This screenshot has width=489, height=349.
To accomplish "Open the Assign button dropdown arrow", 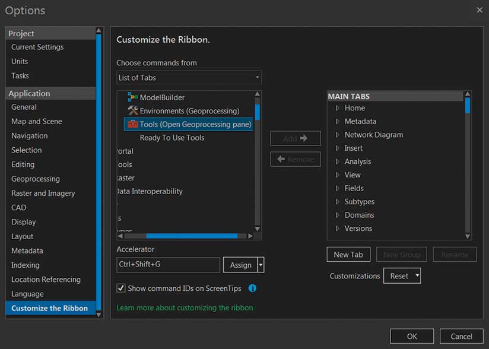I will (261, 265).
